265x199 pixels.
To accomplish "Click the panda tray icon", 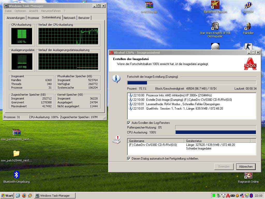I will 223,196.
